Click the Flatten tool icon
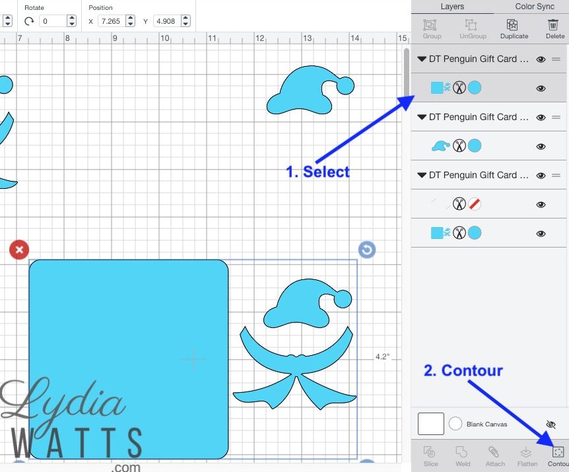 point(526,452)
